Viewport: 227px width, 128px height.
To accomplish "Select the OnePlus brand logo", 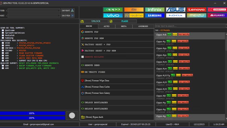I will (217, 10).
